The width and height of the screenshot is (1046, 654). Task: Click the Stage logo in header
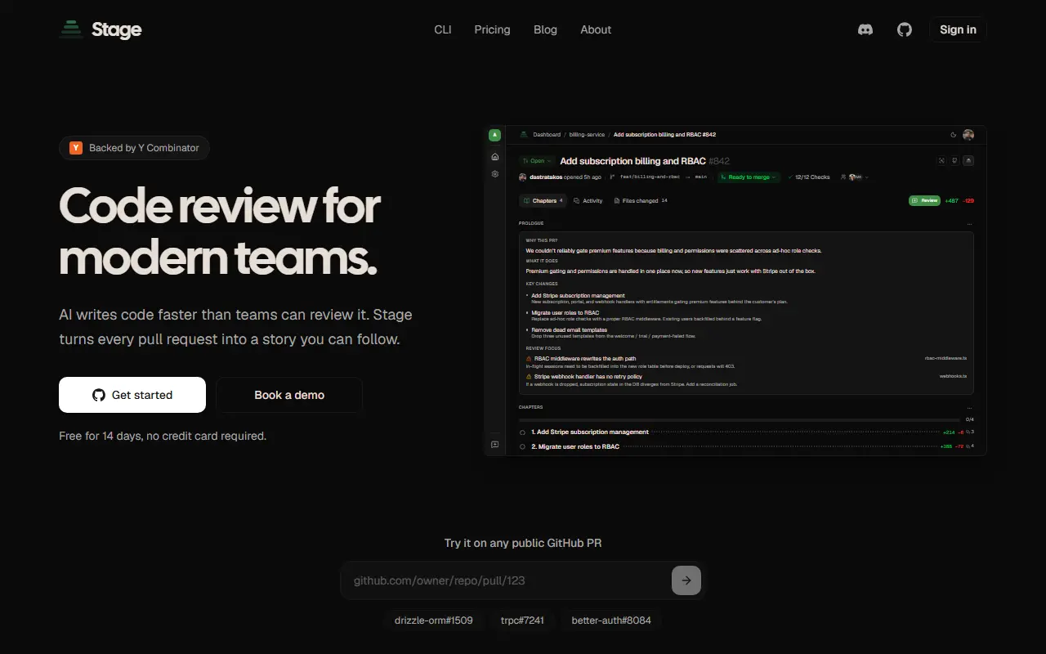coord(101,29)
